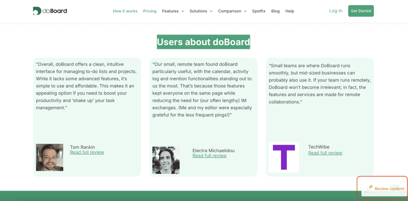Click the doBoard logo

50,11
